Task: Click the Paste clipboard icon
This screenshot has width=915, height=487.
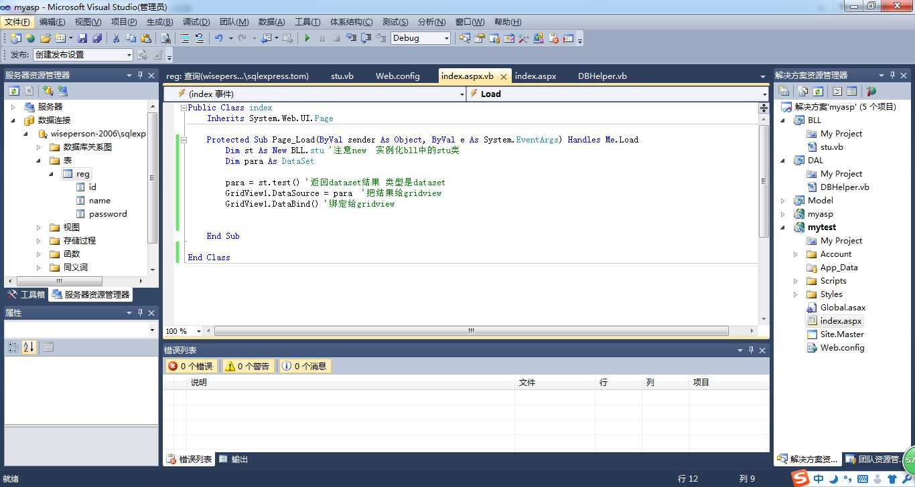Action: pyautogui.click(x=145, y=38)
